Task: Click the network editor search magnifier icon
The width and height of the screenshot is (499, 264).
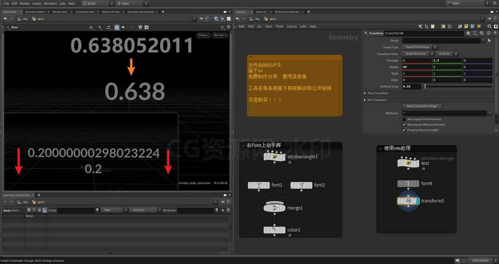Action: click(x=489, y=26)
